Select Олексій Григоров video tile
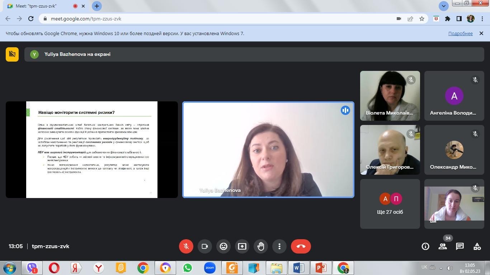 point(390,150)
